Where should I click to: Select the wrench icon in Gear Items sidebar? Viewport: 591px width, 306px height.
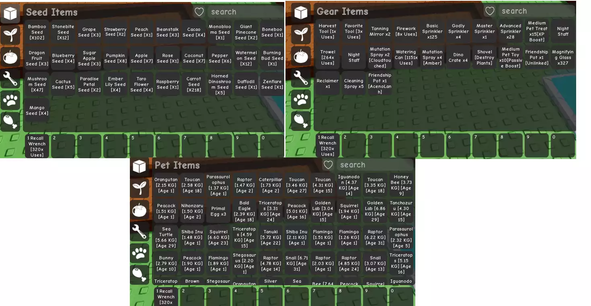pos(301,77)
